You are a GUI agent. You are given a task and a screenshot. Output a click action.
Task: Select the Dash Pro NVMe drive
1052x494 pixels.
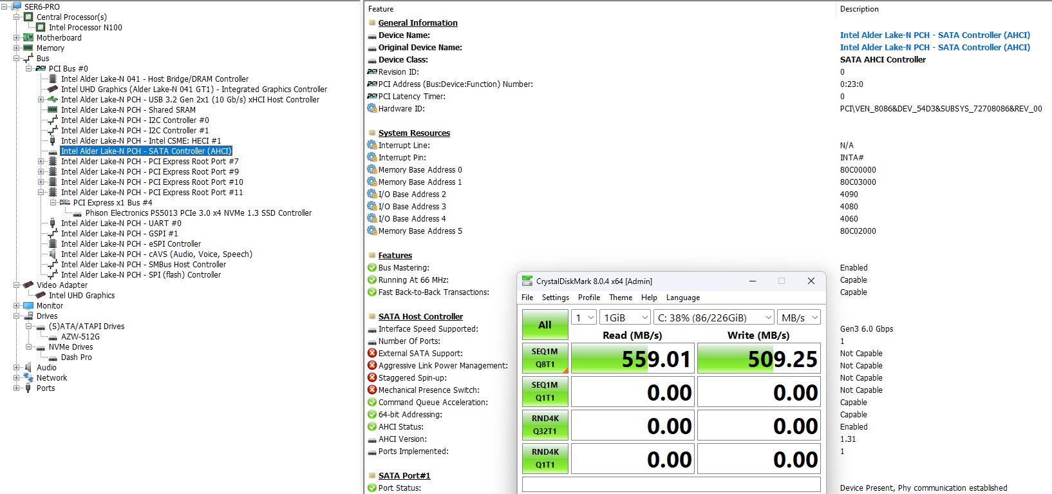point(76,357)
